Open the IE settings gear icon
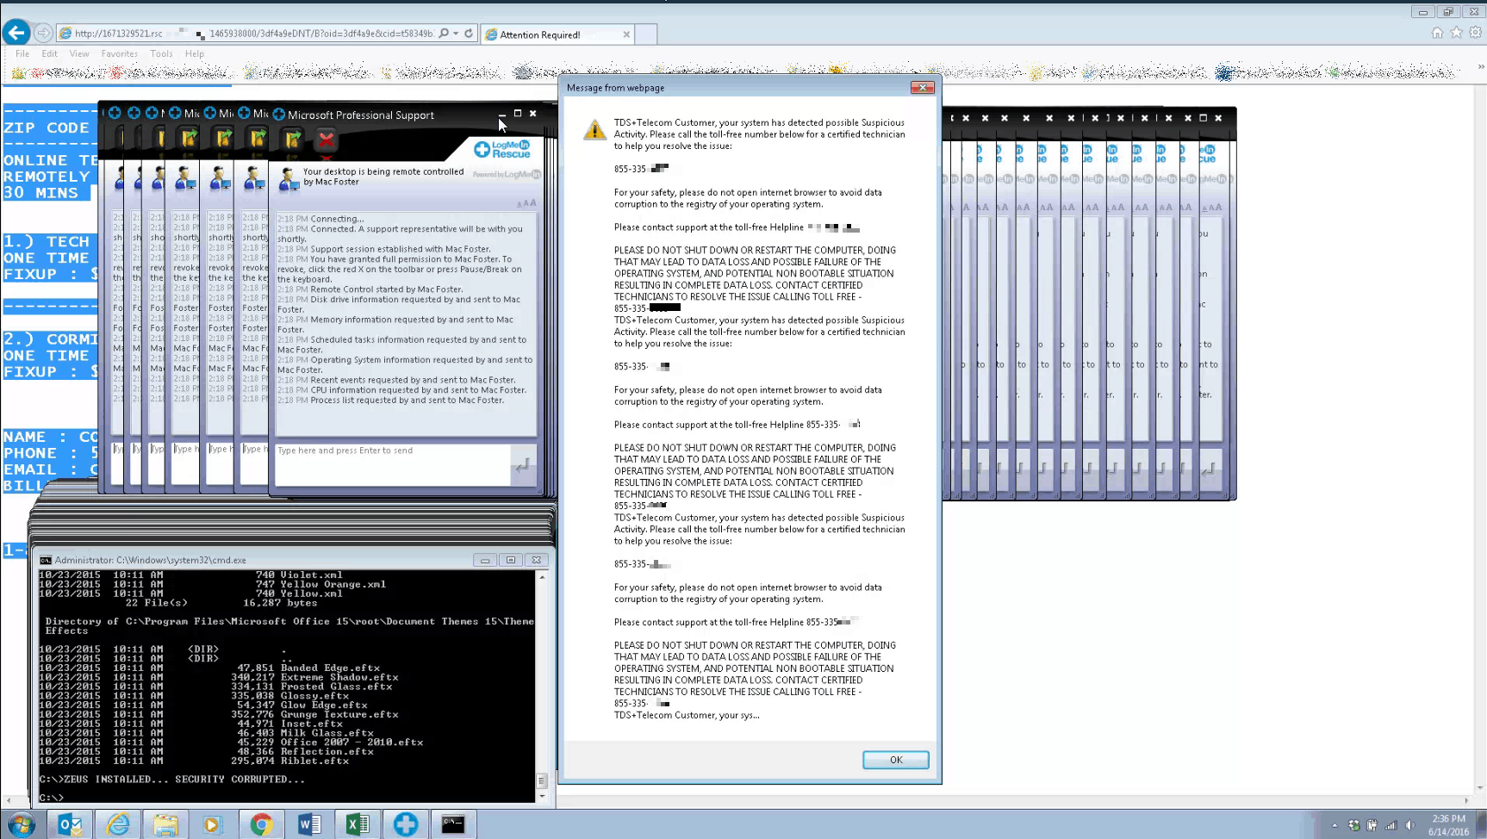Viewport: 1487px width, 839px height. point(1475,33)
